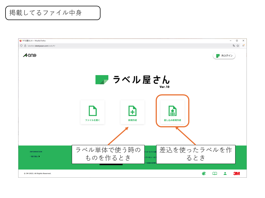The image size is (265, 198).
Task: Open the shield tracking protection icon
Action: click(x=21, y=46)
